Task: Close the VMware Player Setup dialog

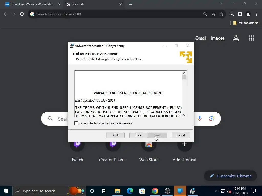Action: click(x=188, y=46)
